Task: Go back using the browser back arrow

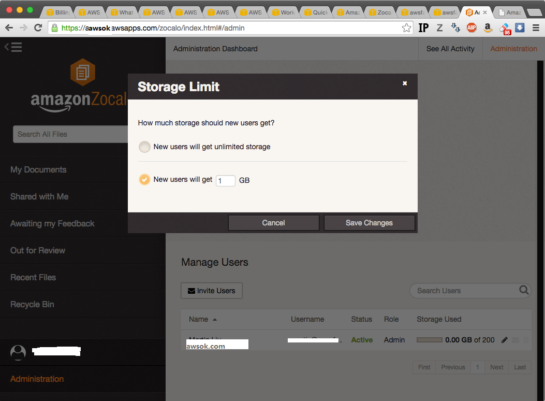Action: click(9, 28)
